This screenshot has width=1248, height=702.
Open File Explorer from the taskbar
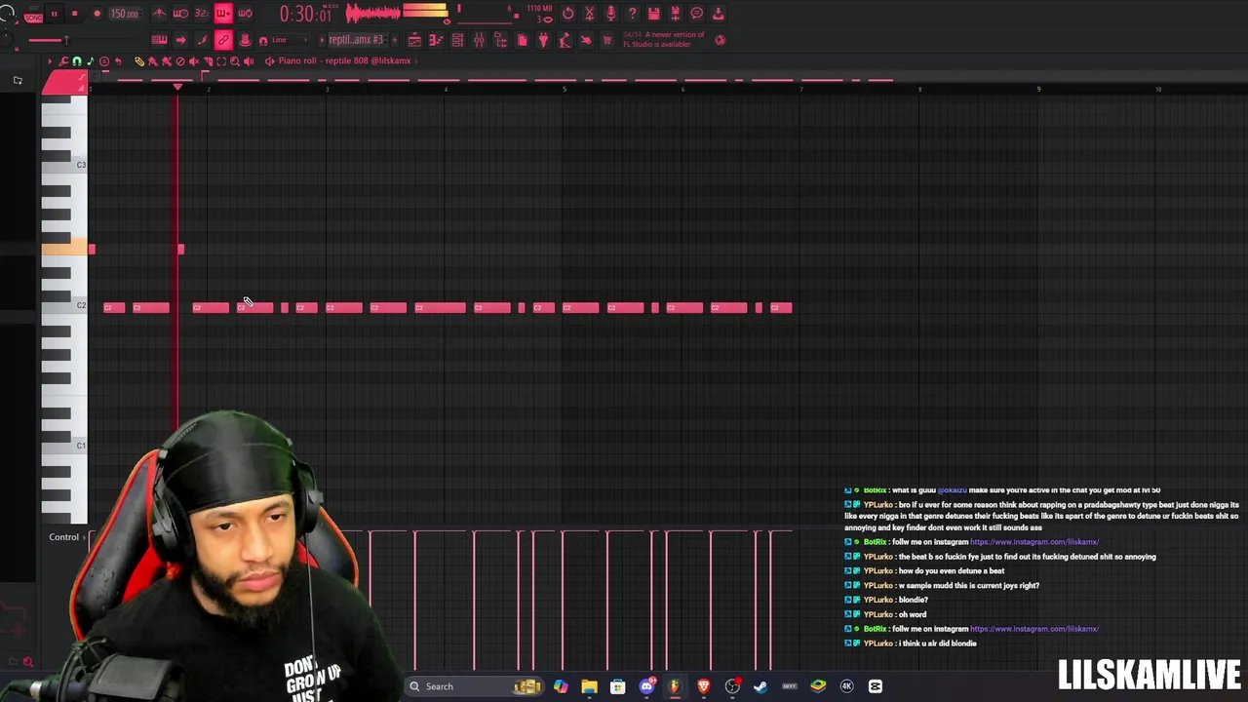point(589,686)
